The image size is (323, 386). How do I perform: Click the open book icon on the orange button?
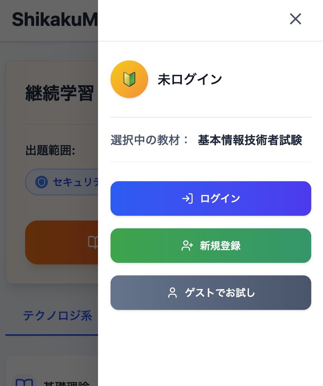93,242
